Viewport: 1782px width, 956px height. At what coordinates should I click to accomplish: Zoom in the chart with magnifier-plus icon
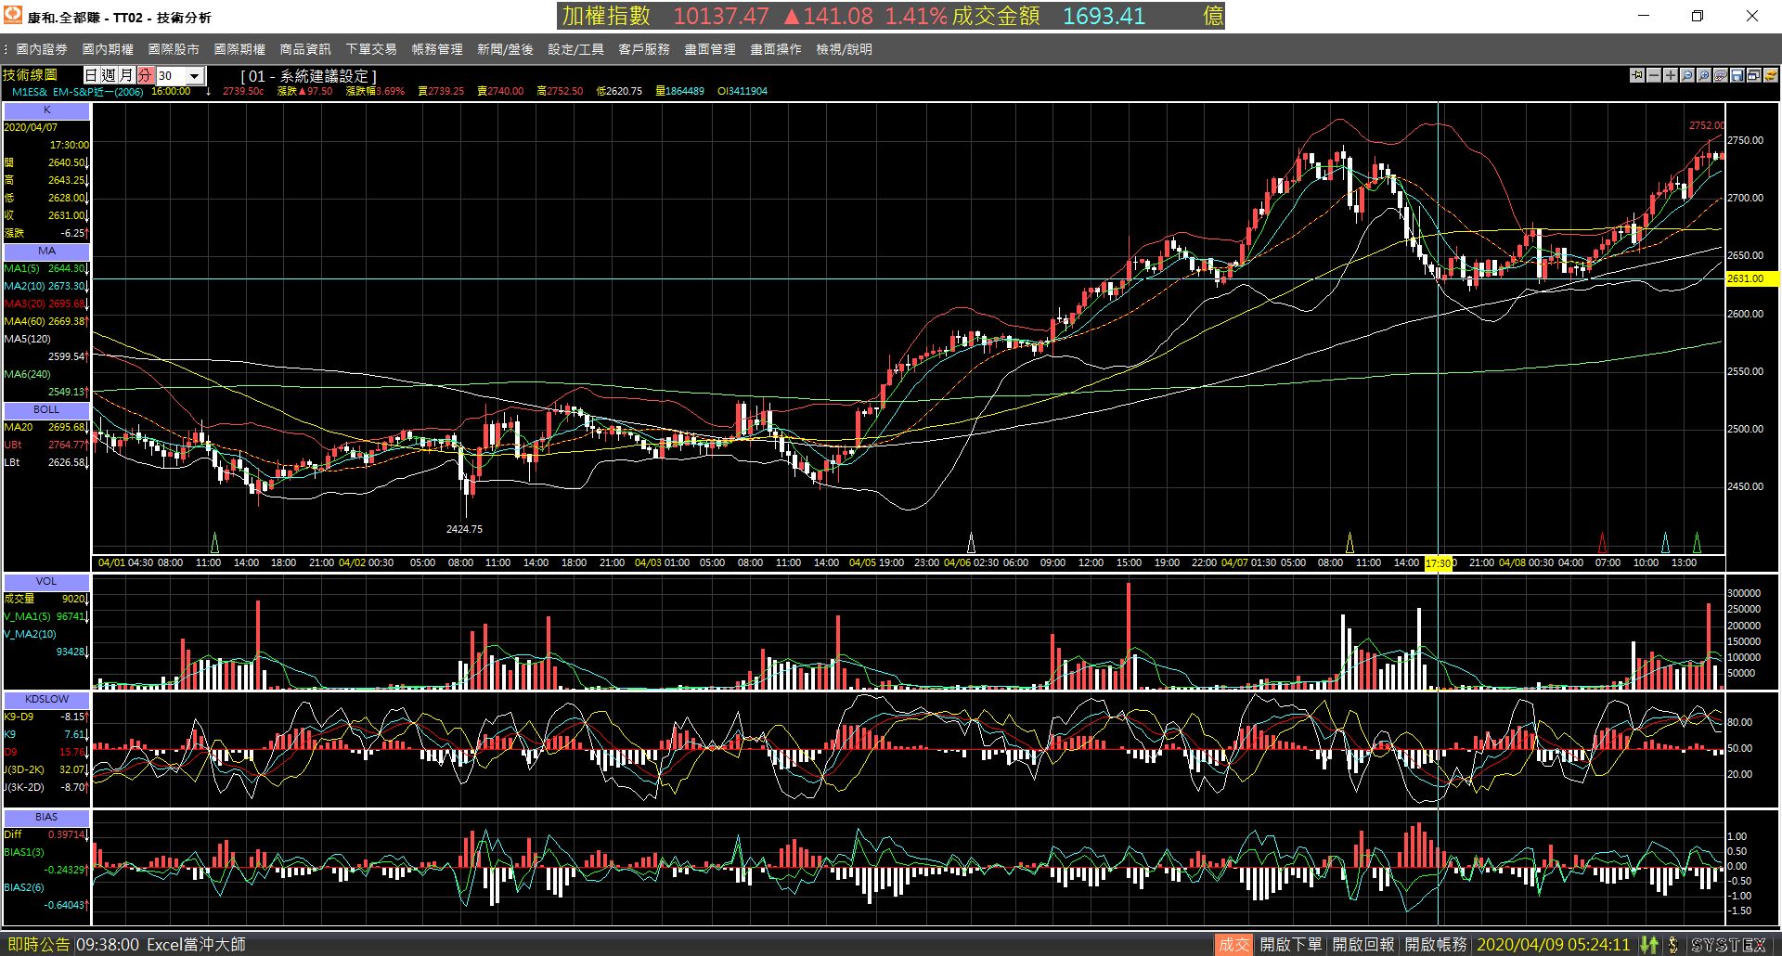(x=1704, y=75)
